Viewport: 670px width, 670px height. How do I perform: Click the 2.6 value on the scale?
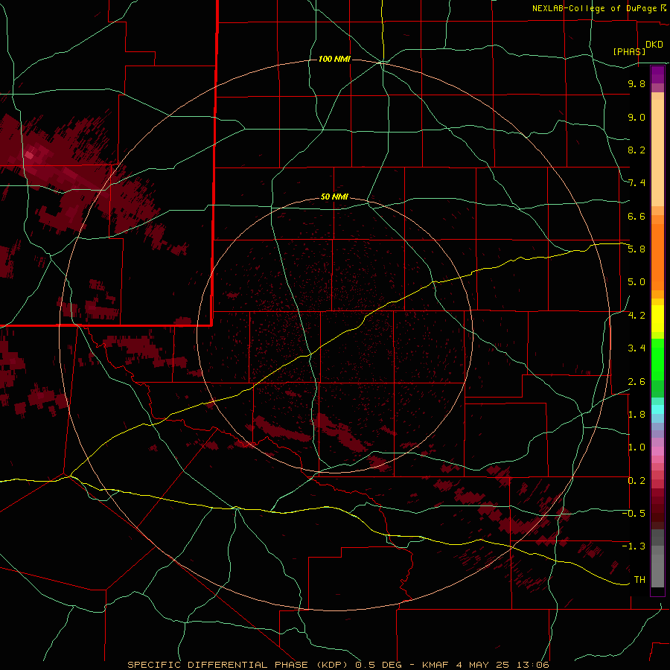click(636, 382)
